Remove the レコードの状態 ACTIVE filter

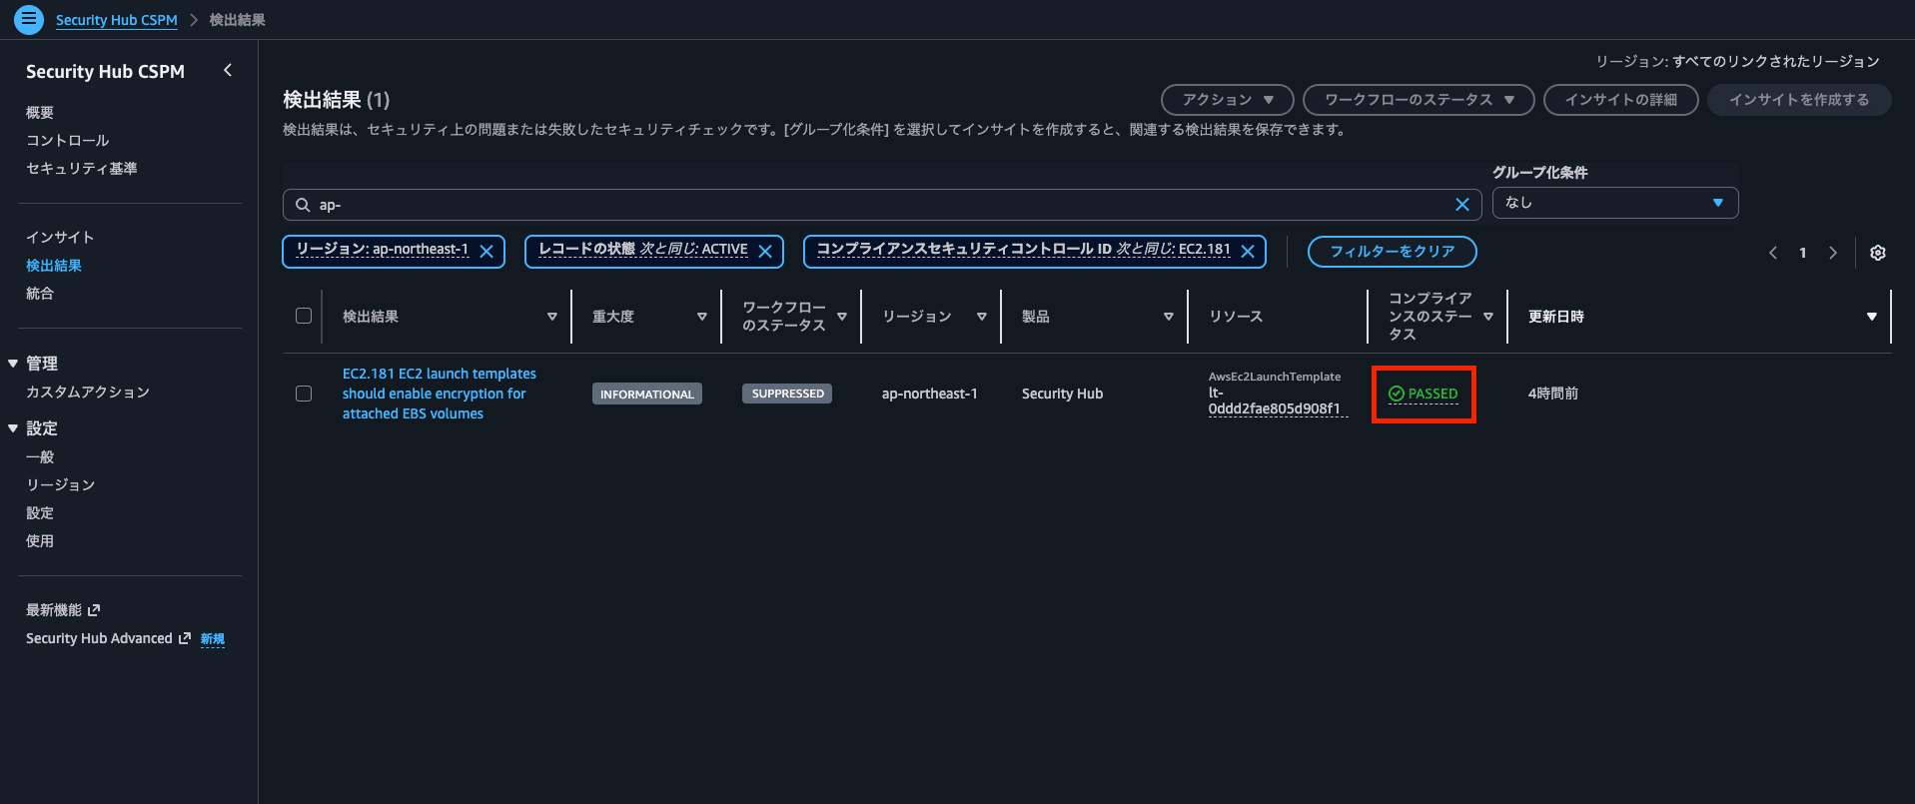coord(765,252)
